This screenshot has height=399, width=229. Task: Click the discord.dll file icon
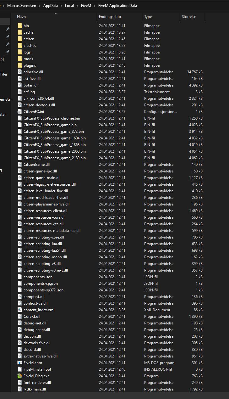(20, 350)
